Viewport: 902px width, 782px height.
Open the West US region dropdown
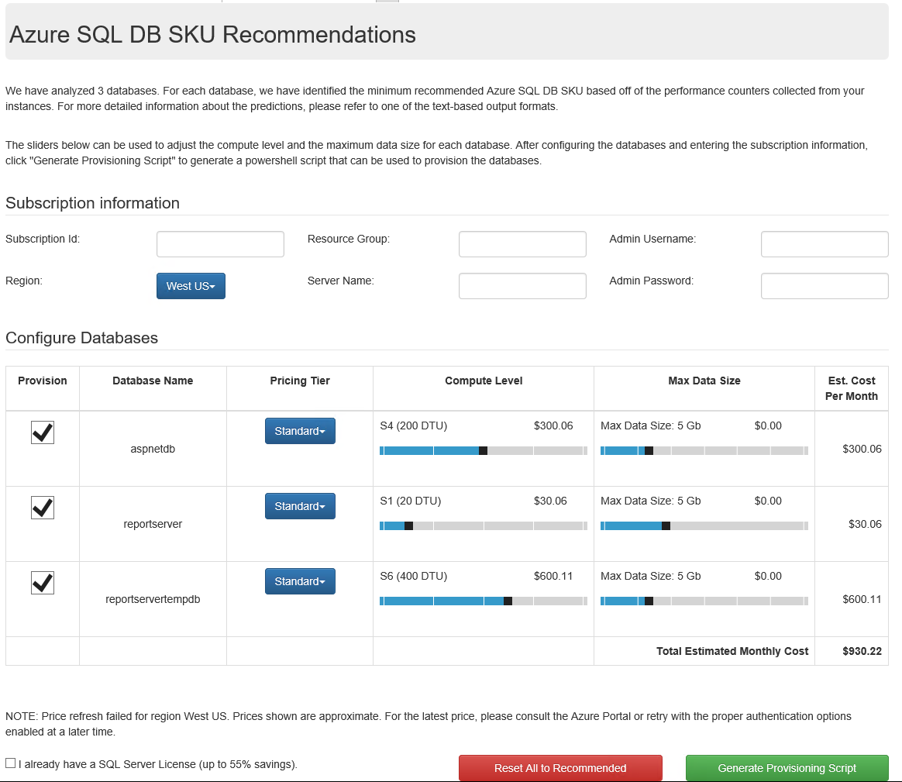click(191, 286)
